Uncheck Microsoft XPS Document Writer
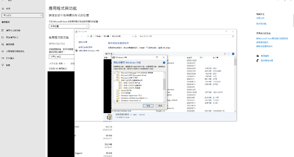The width and height of the screenshot is (294, 157). pos(117,75)
